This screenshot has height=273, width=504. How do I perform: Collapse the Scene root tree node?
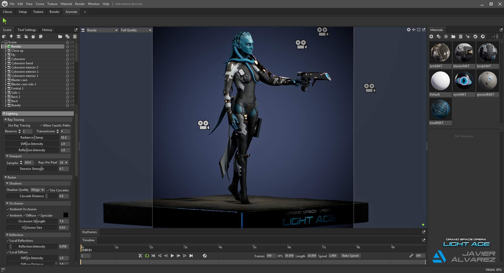tap(3, 42)
